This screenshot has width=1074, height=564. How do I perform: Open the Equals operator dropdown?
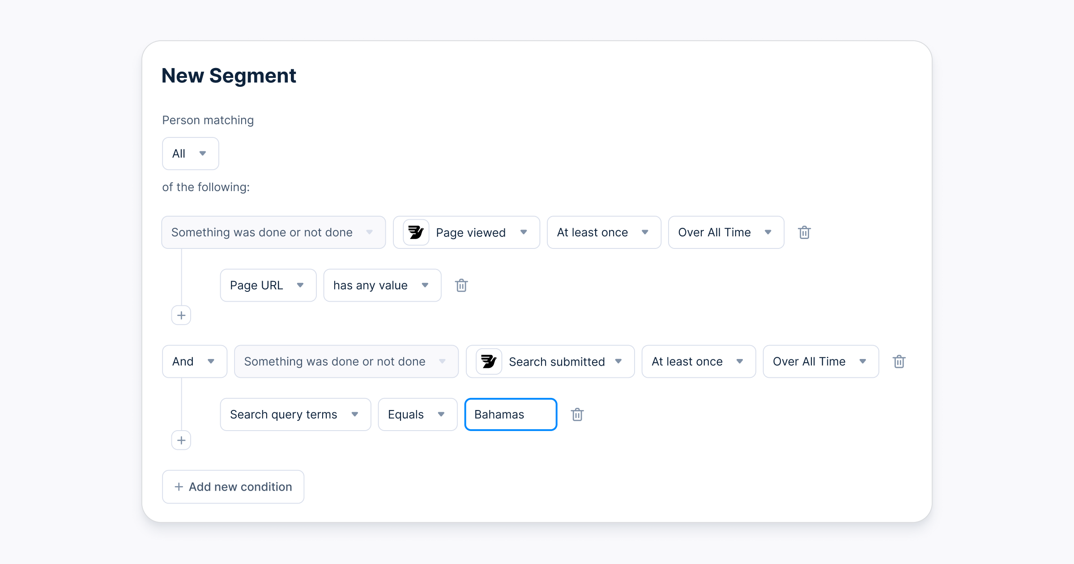pyautogui.click(x=417, y=414)
